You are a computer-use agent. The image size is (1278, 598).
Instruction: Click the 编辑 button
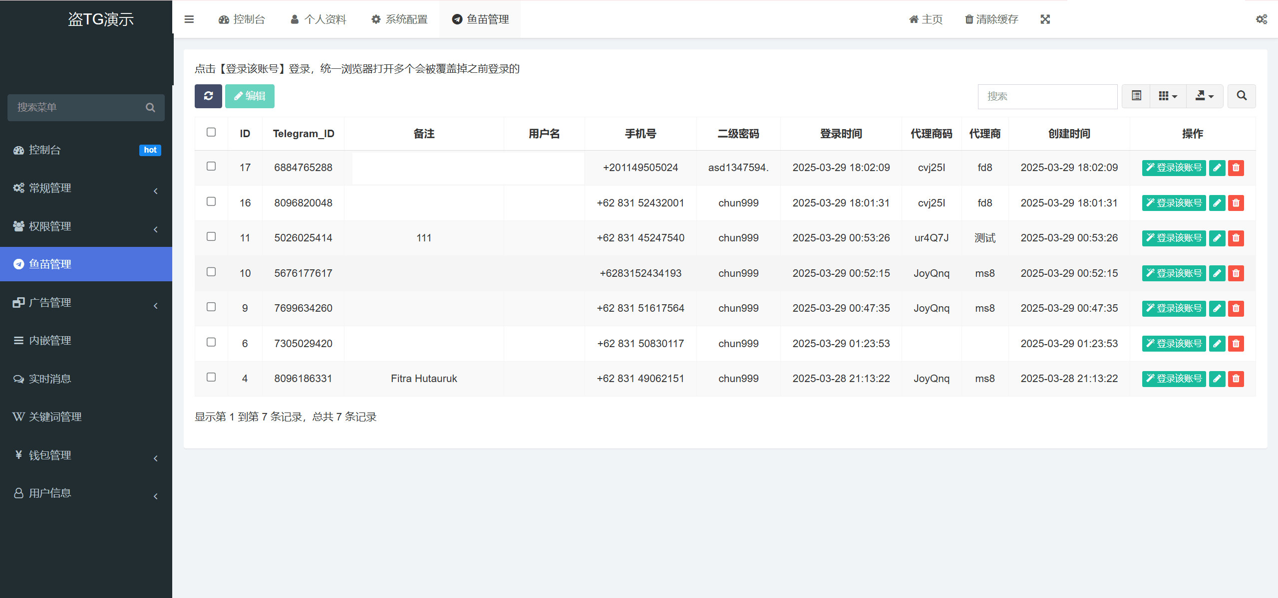click(250, 96)
